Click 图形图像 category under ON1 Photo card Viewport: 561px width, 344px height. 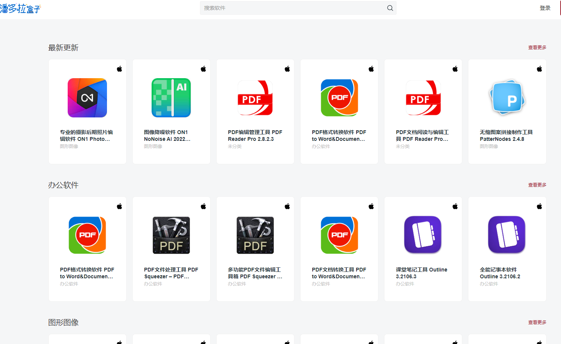click(x=69, y=147)
